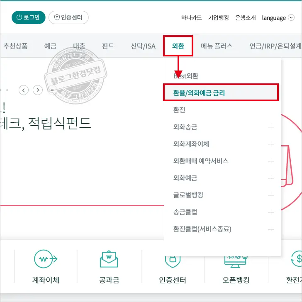
Task: Expand the plus next to 외환매매 예약서비스
Action: coord(271,161)
